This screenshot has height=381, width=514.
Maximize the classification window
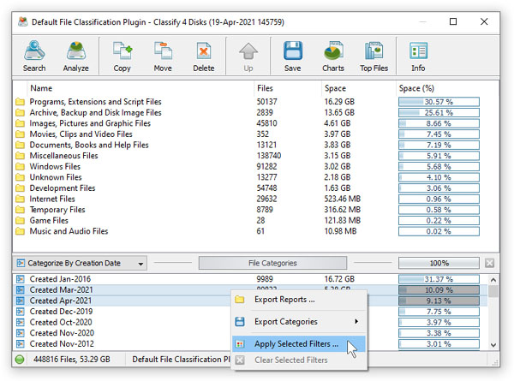click(453, 21)
